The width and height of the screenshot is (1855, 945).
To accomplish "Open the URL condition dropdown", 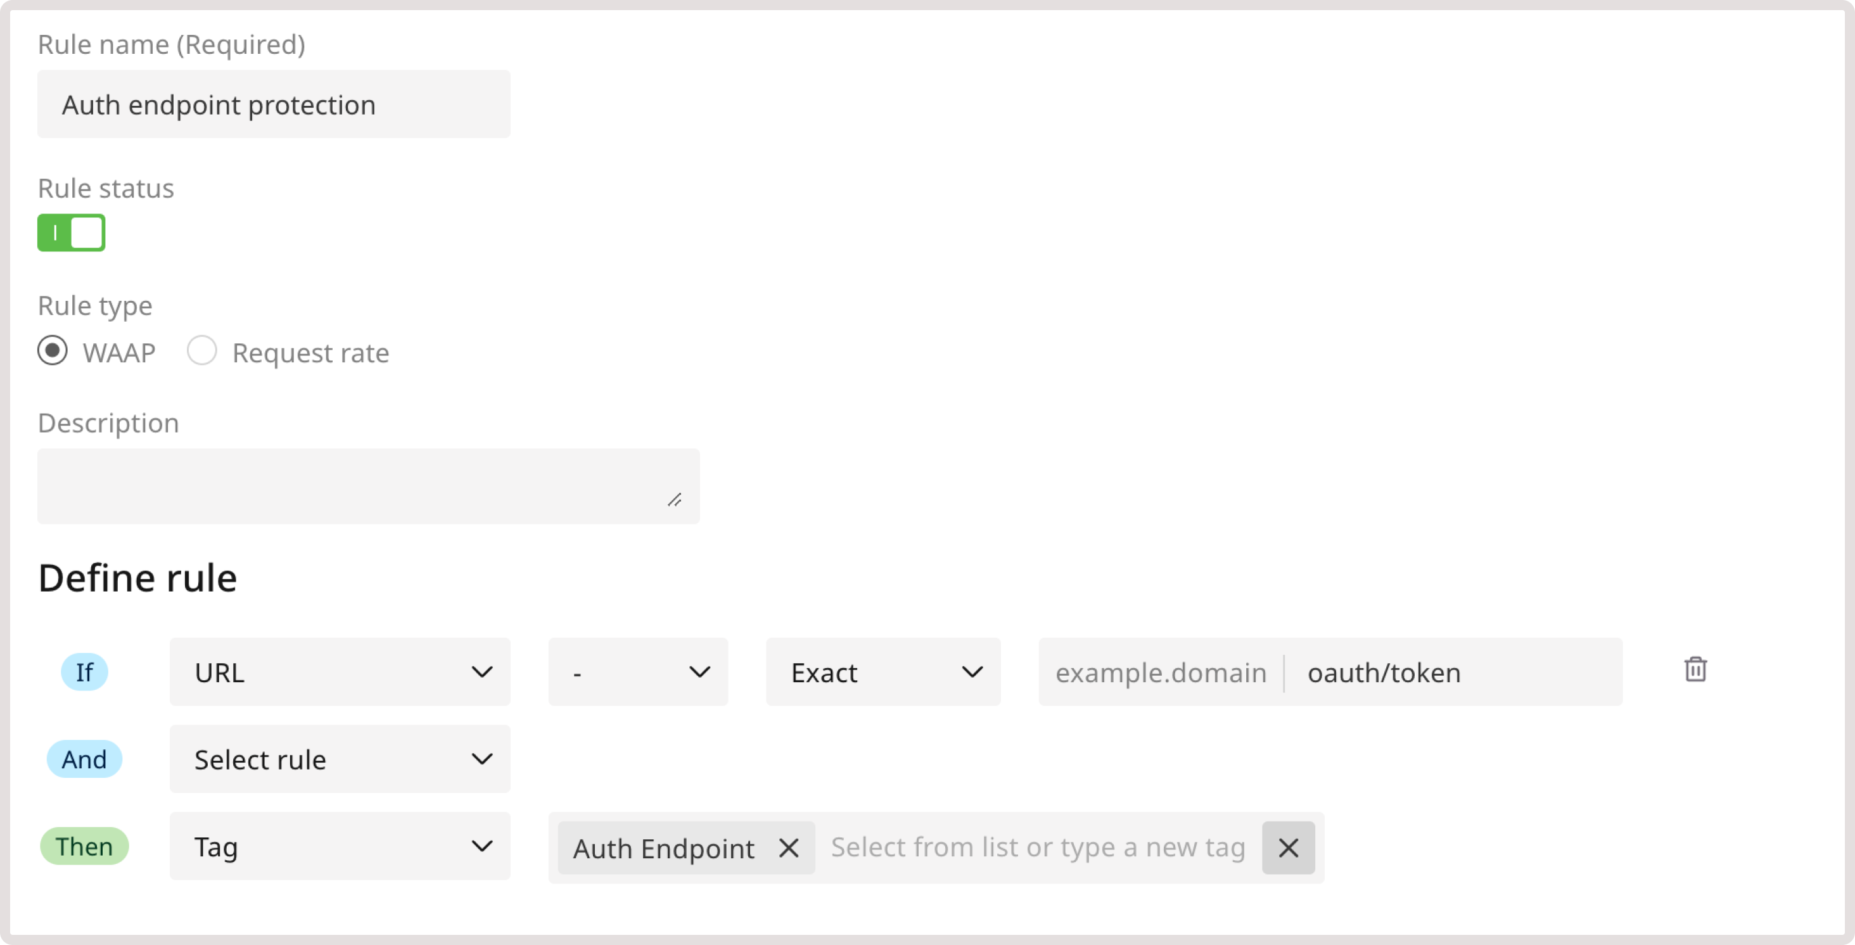I will click(x=338, y=671).
